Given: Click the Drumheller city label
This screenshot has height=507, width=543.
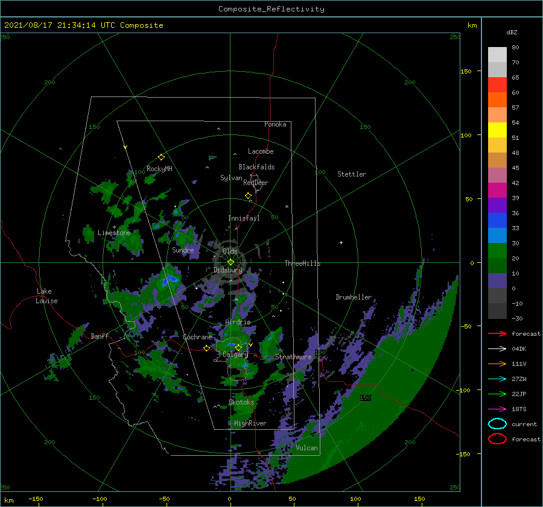Looking at the screenshot, I should coord(354,297).
